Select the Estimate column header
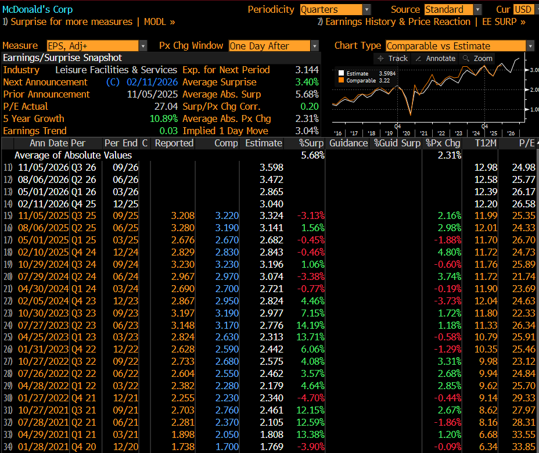 [264, 143]
